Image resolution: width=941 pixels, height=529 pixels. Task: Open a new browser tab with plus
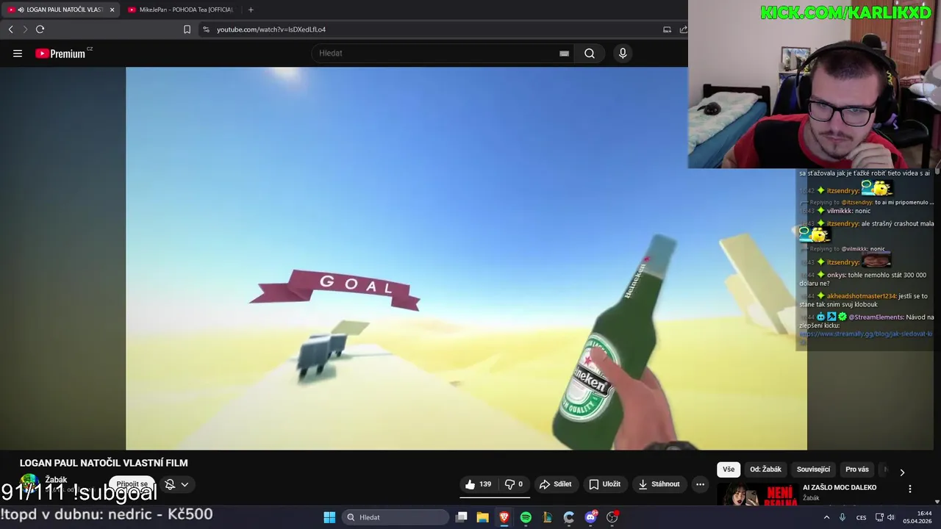coord(251,10)
